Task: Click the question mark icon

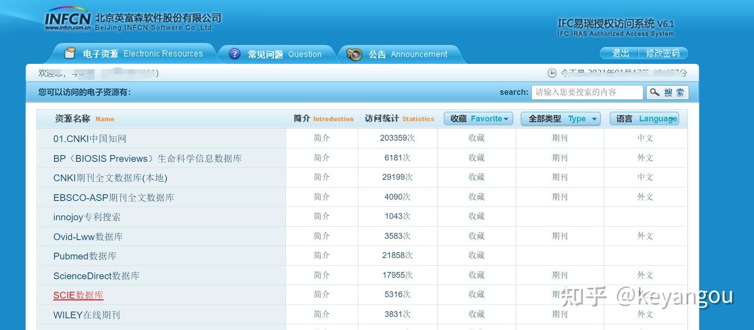Action: tap(235, 54)
